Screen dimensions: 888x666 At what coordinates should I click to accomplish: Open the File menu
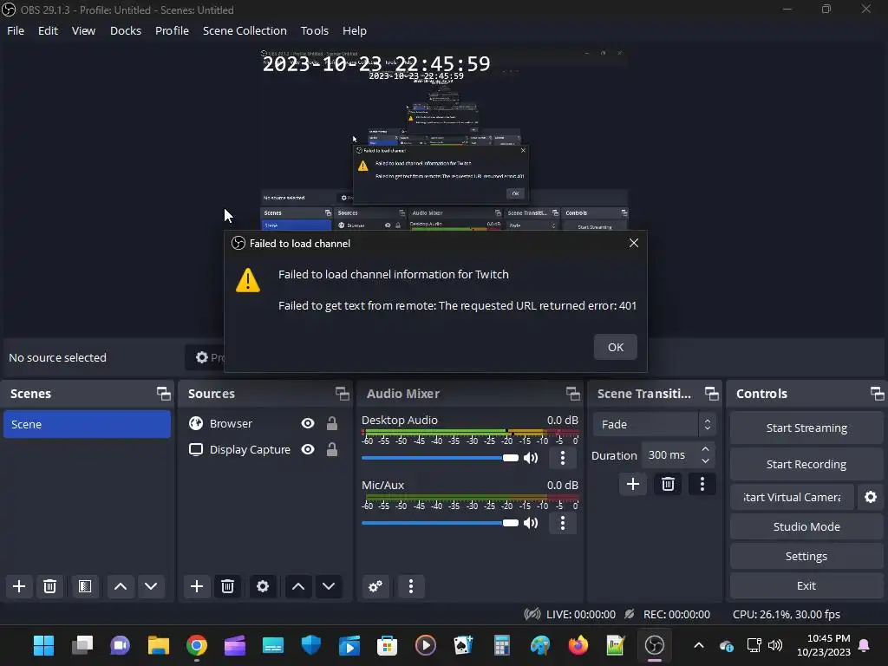(x=16, y=30)
